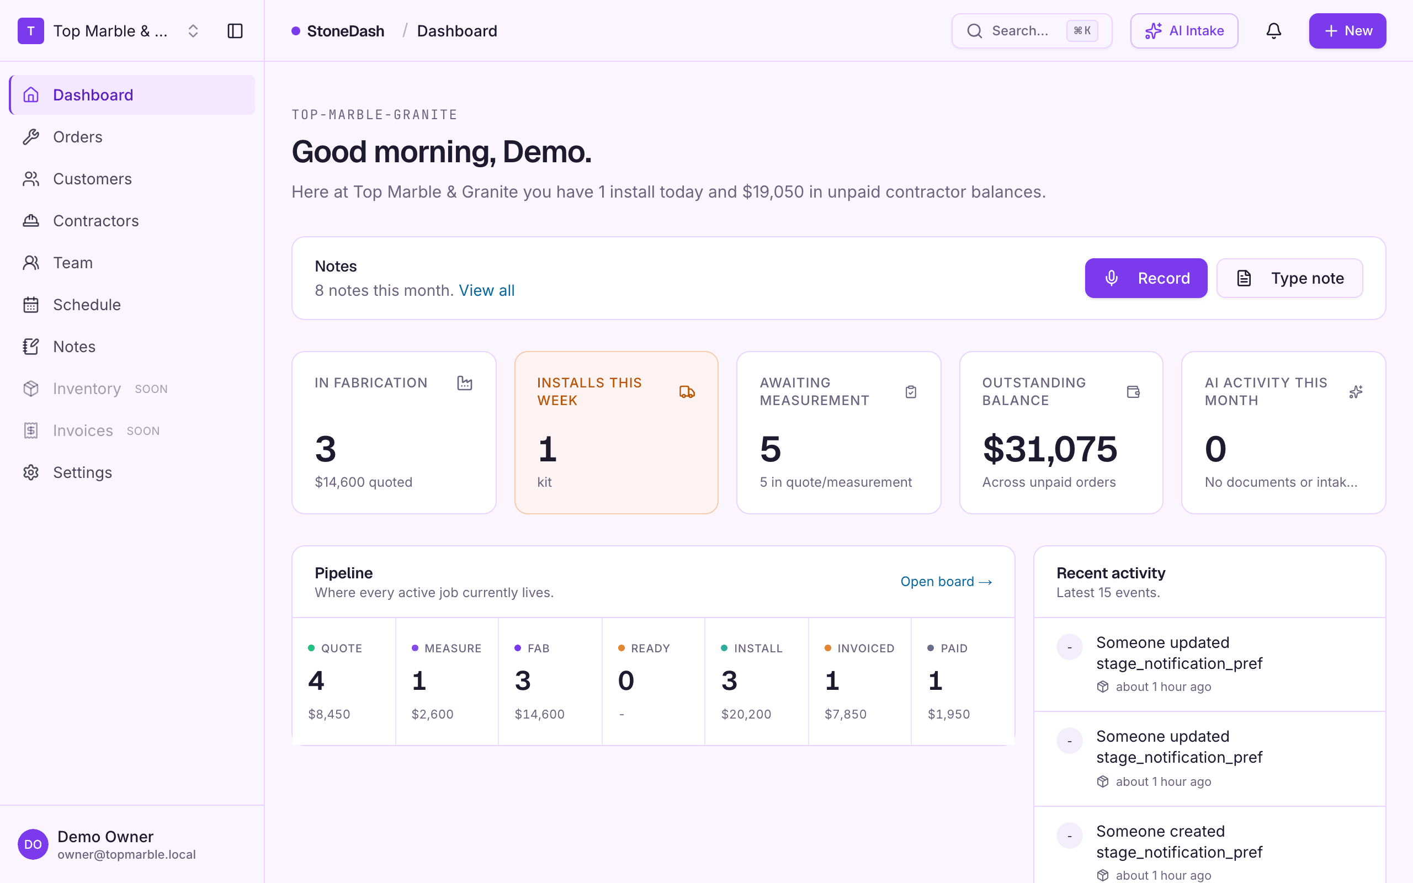Image resolution: width=1413 pixels, height=883 pixels.
Task: Click the clipboard icon on Awaiting Measurement
Action: pos(911,392)
